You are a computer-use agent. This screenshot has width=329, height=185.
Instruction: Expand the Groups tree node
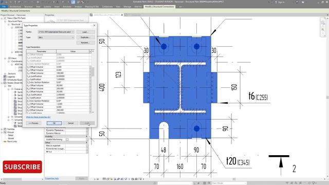pos(2,133)
